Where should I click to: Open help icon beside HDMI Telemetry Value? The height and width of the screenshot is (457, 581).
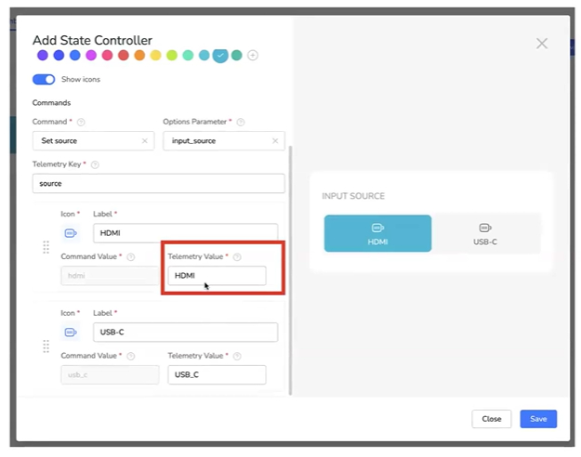[x=237, y=257]
